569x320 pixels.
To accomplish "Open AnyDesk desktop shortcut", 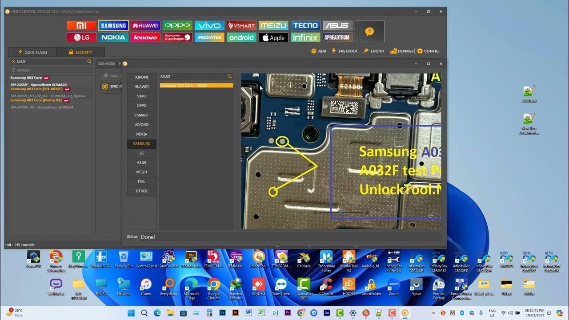I will point(259,287).
